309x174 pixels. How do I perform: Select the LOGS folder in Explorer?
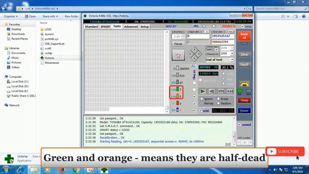[48, 29]
